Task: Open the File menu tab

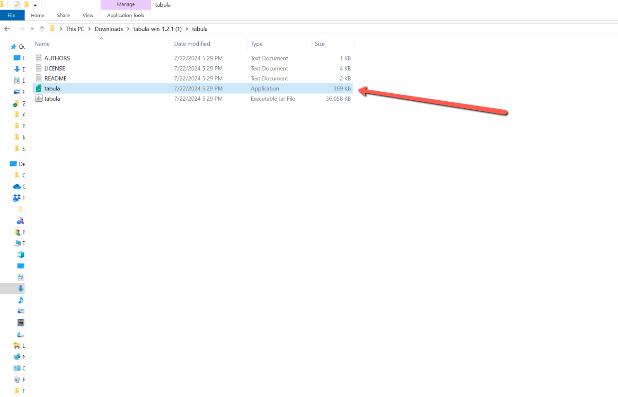Action: coord(11,15)
